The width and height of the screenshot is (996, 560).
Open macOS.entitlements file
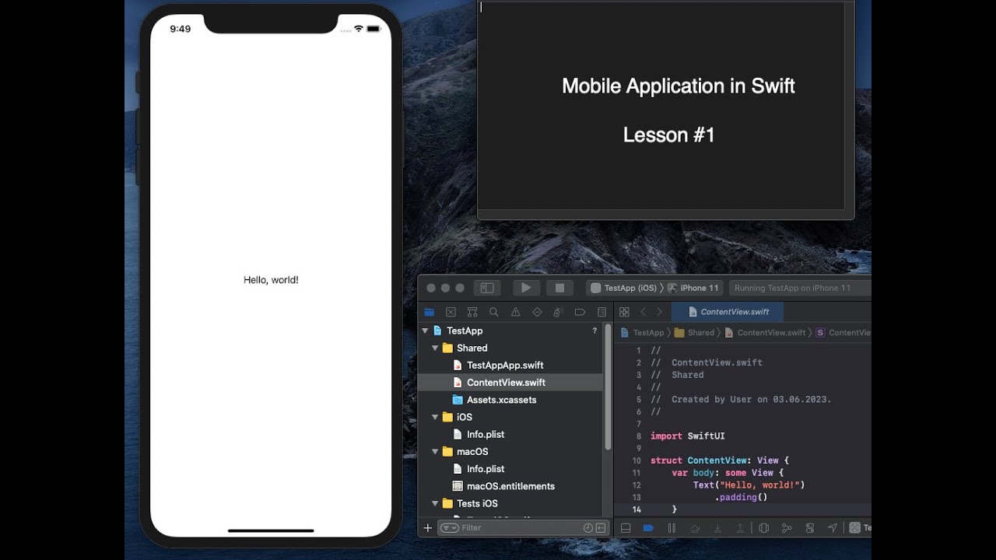click(510, 486)
